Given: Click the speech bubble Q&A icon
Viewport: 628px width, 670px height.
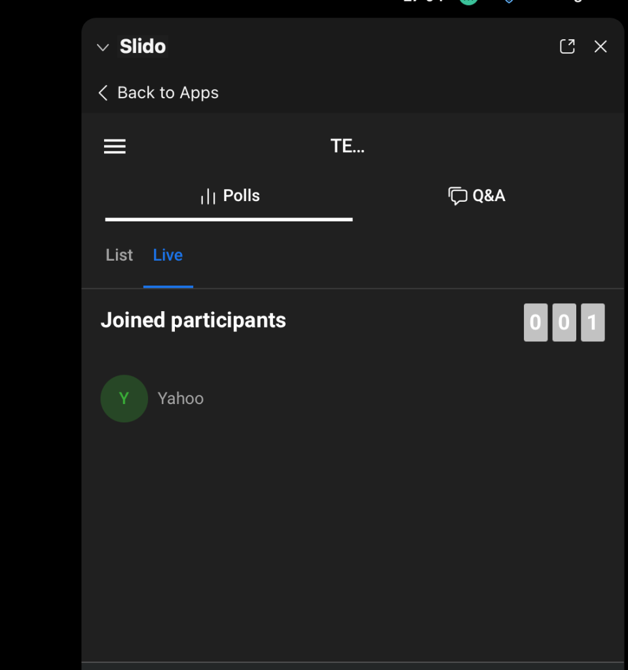Looking at the screenshot, I should pos(457,196).
